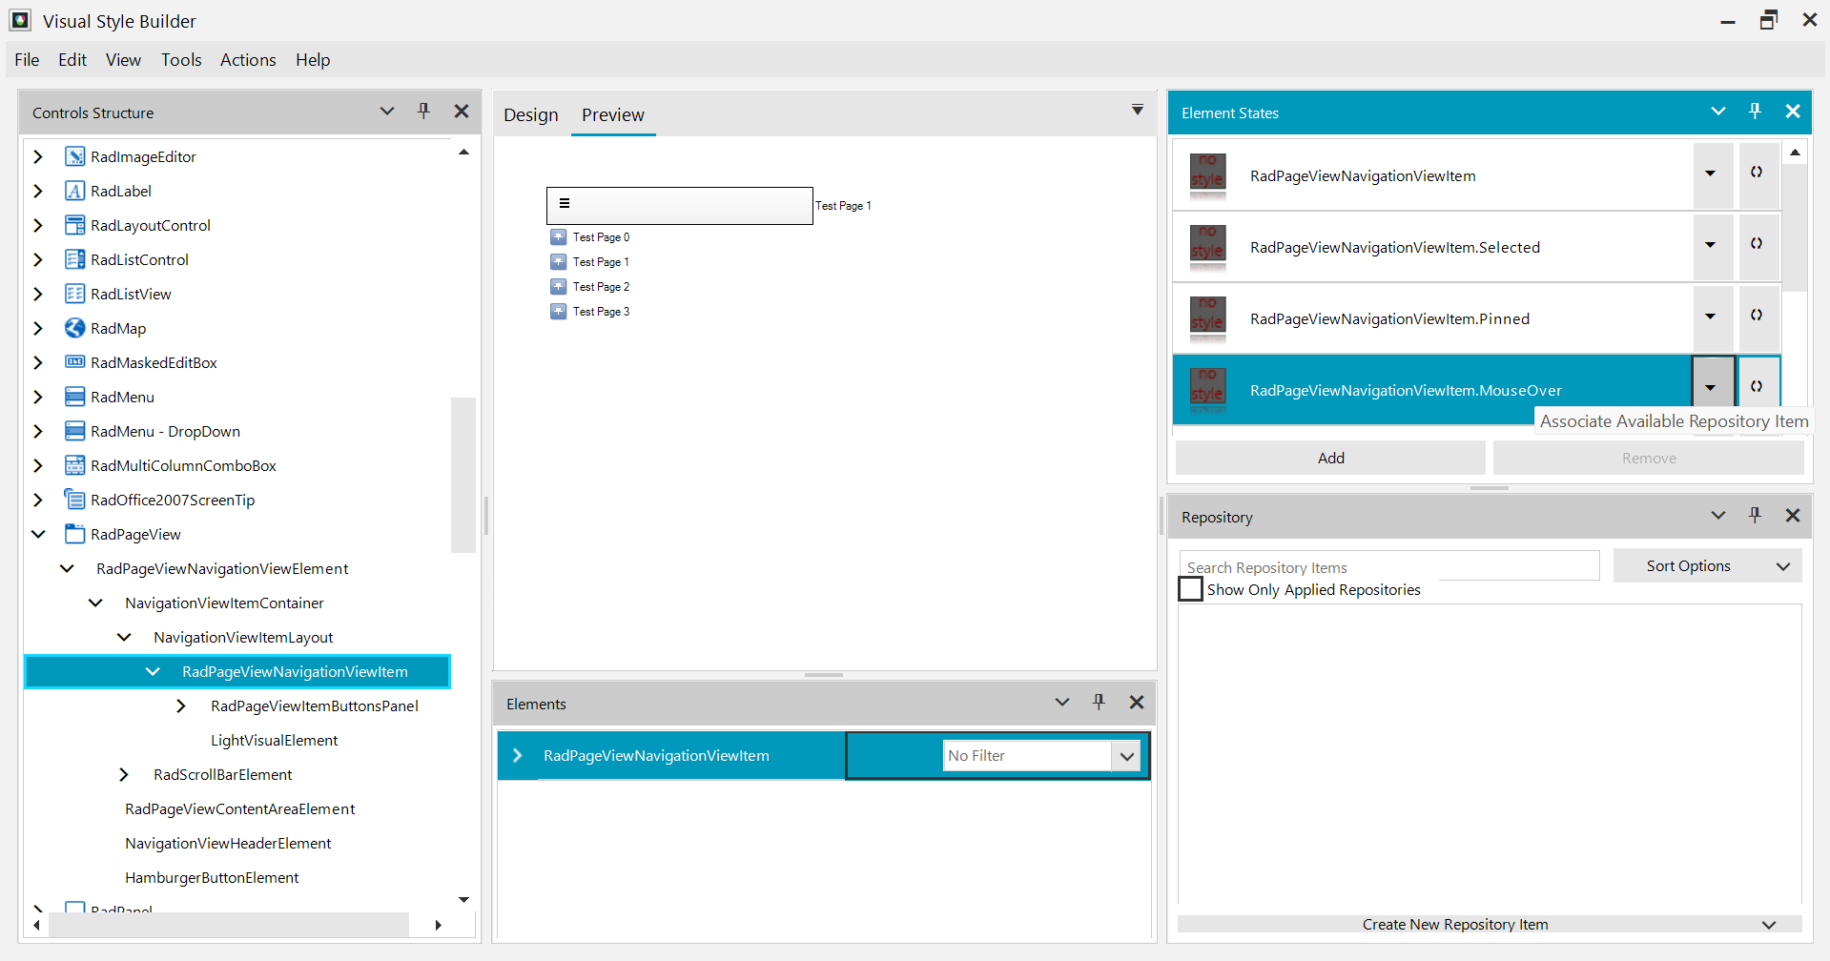Image resolution: width=1830 pixels, height=961 pixels.
Task: Click Associate Available Repository Item icon for MouseOver
Action: point(1758,384)
